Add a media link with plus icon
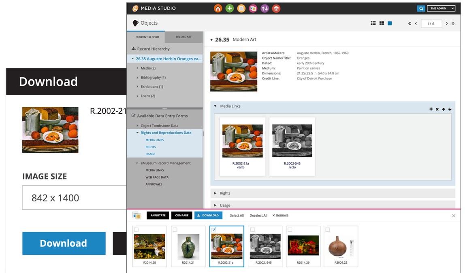465x273 pixels. [431, 109]
